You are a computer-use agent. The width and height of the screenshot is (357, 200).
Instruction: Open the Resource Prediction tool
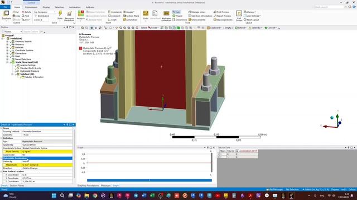click(x=69, y=16)
